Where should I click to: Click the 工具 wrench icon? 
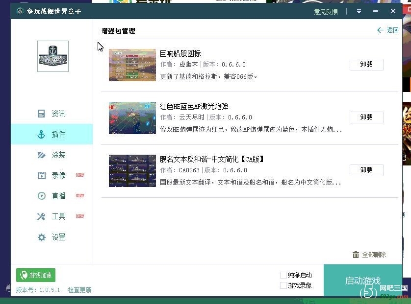(x=41, y=216)
